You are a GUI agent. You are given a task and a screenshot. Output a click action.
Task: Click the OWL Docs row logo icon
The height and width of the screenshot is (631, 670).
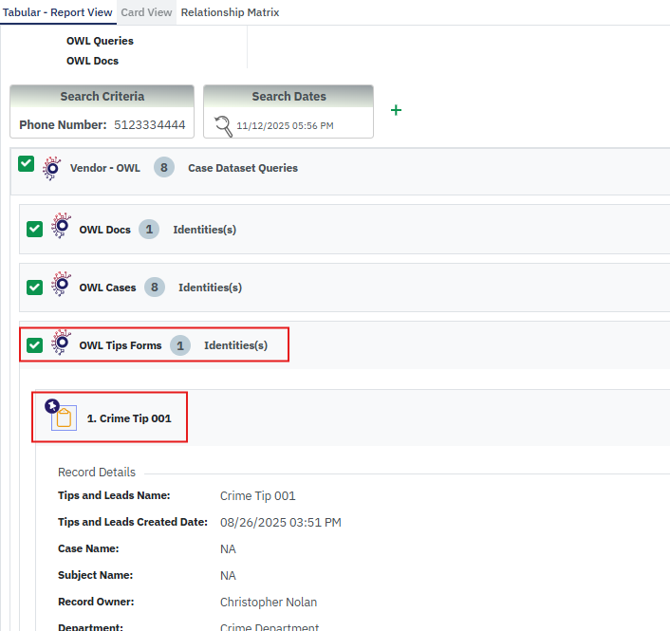point(61,230)
